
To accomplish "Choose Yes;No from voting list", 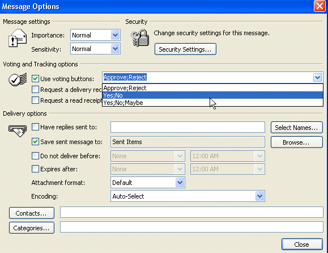I will (x=212, y=95).
